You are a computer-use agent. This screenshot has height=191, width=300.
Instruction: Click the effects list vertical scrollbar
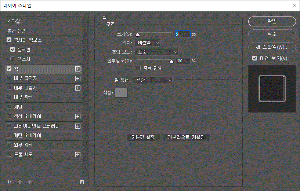[x=85, y=96]
